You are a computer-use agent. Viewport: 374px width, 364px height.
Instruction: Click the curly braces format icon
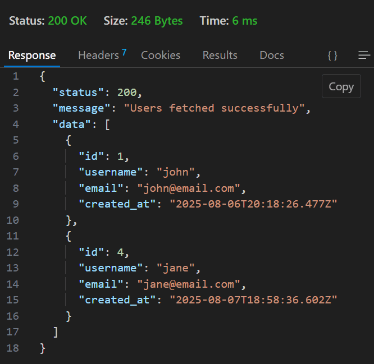point(332,56)
